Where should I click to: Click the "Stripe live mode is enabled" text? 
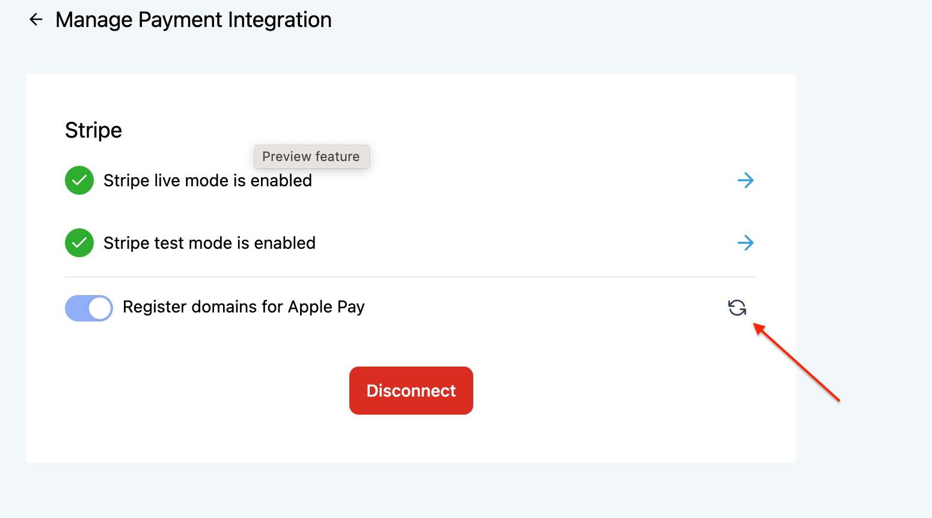(207, 181)
